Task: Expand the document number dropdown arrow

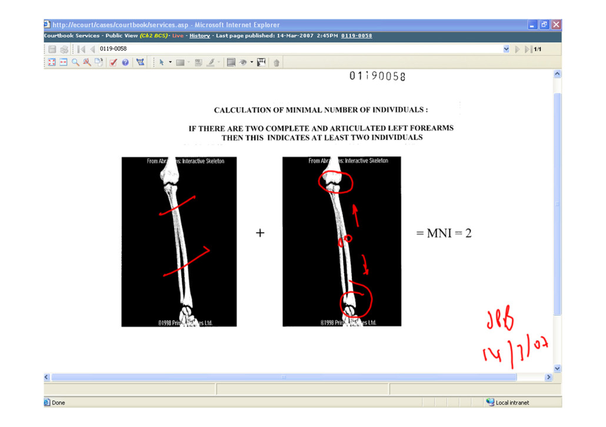Action: pos(507,49)
